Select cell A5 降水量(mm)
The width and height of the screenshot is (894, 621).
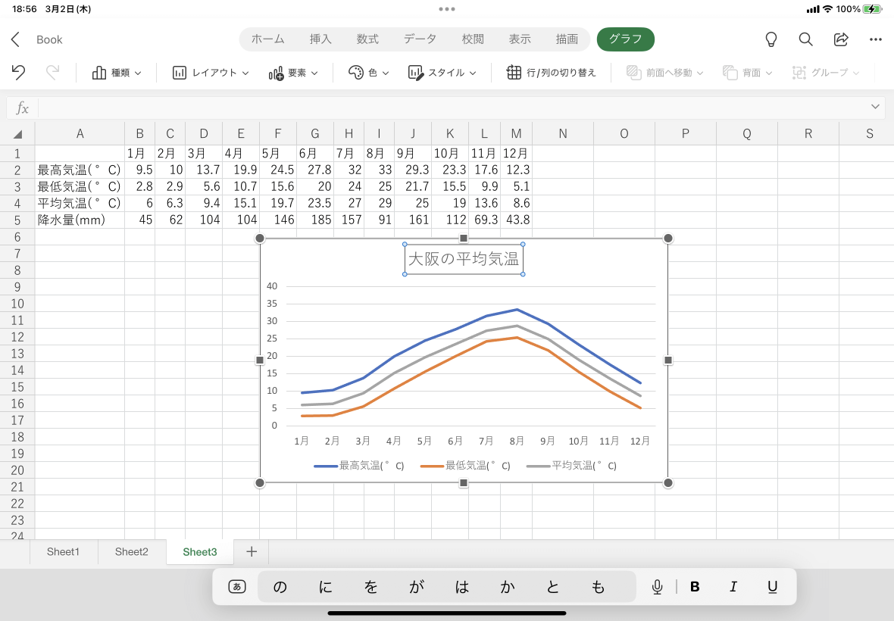point(80,220)
